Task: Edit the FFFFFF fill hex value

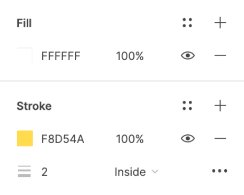Action: coord(61,56)
